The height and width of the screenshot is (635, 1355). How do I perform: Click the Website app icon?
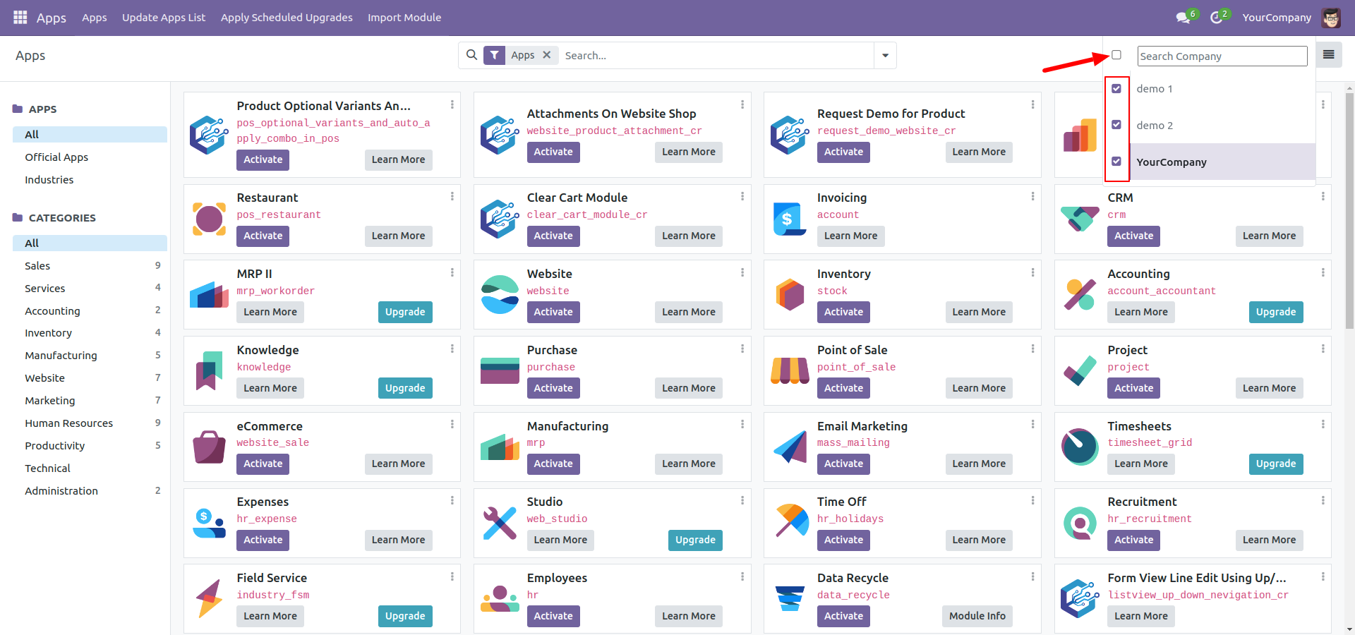pyautogui.click(x=500, y=296)
